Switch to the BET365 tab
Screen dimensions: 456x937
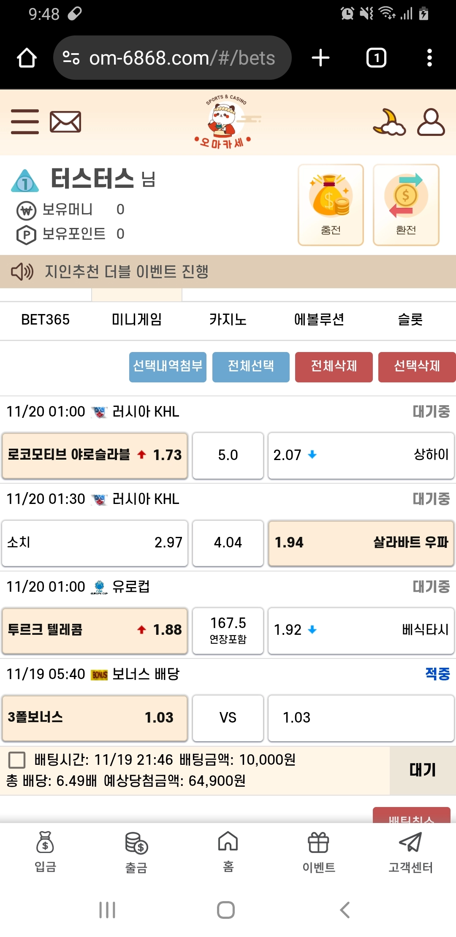pyautogui.click(x=46, y=320)
